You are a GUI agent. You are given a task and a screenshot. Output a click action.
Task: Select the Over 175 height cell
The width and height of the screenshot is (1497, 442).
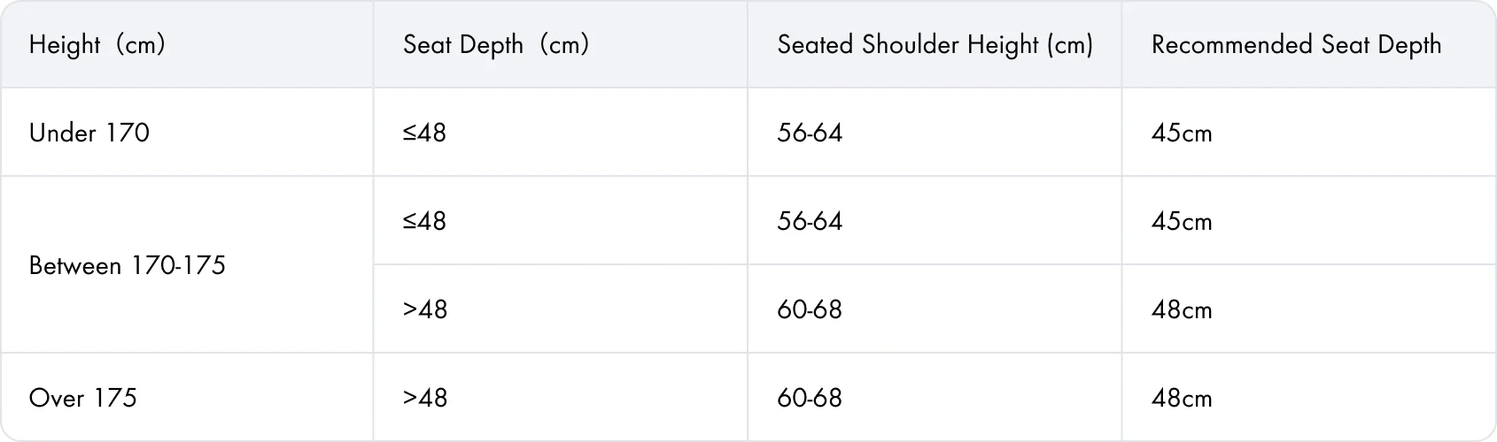coord(83,398)
